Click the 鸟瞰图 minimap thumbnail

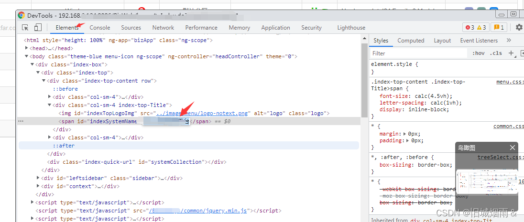click(487, 181)
